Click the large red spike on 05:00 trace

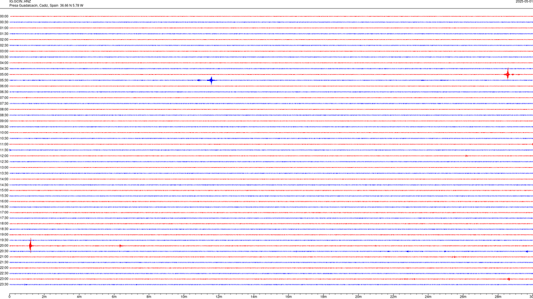[x=507, y=74]
